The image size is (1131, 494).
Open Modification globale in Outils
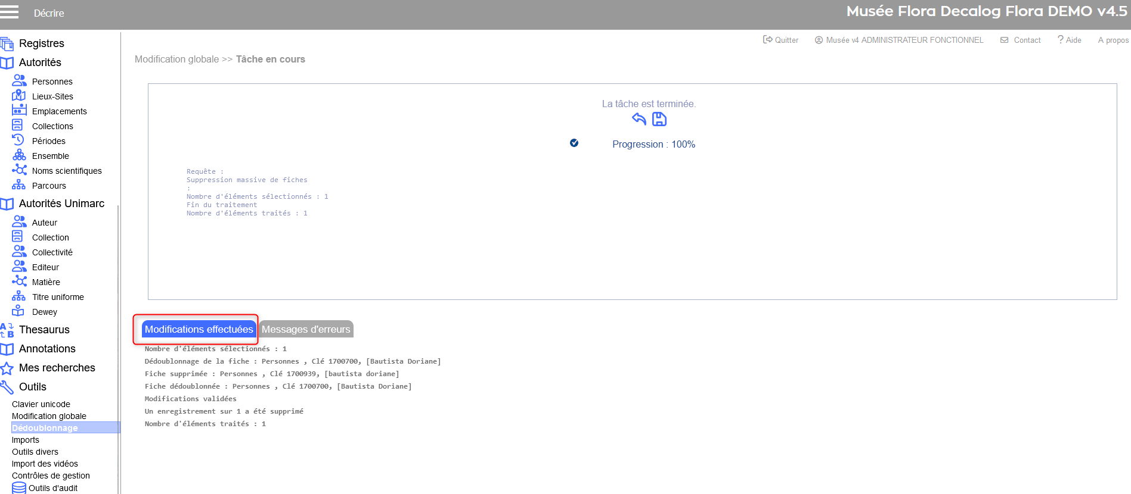pyautogui.click(x=49, y=416)
